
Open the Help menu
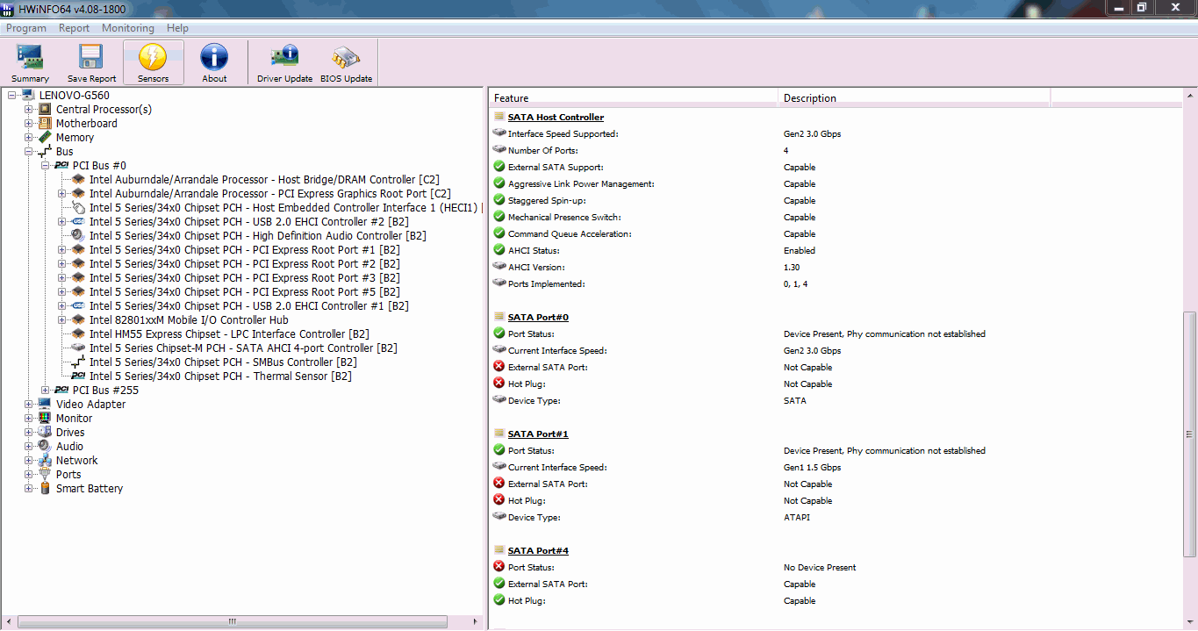[x=177, y=28]
